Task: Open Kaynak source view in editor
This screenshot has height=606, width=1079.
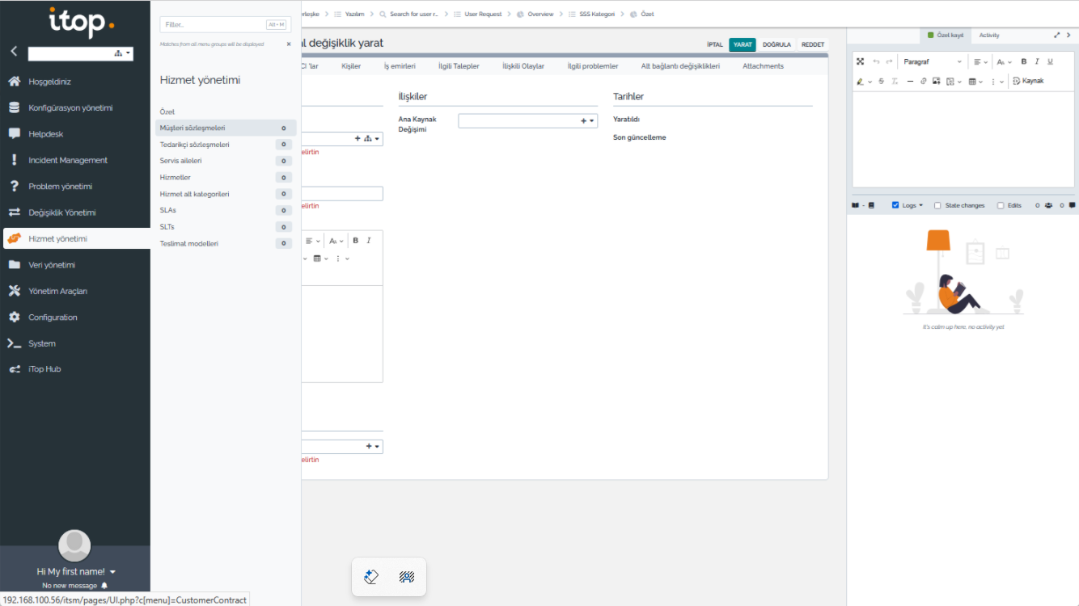Action: (1028, 81)
